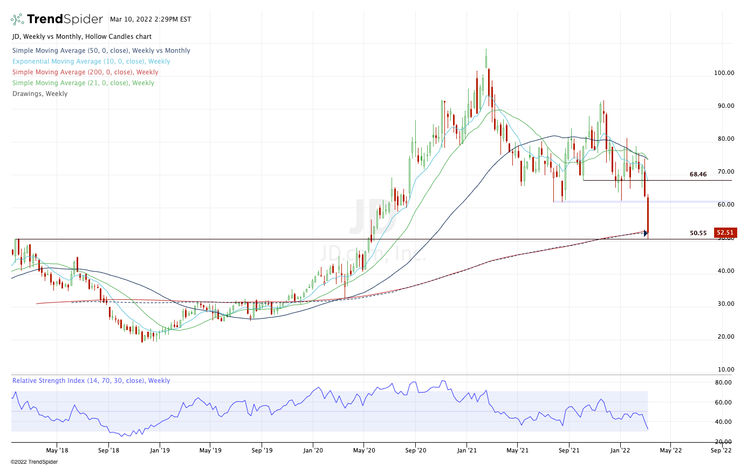
Task: Click the Jan '21 date axis label
Action: (x=466, y=449)
